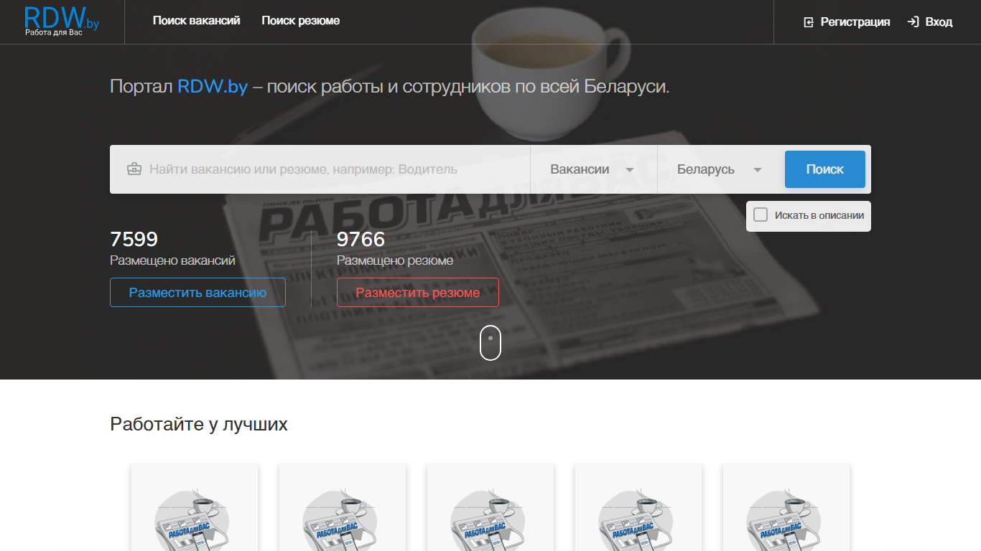Open the second employer card thumbnail
The width and height of the screenshot is (981, 551).
click(343, 508)
